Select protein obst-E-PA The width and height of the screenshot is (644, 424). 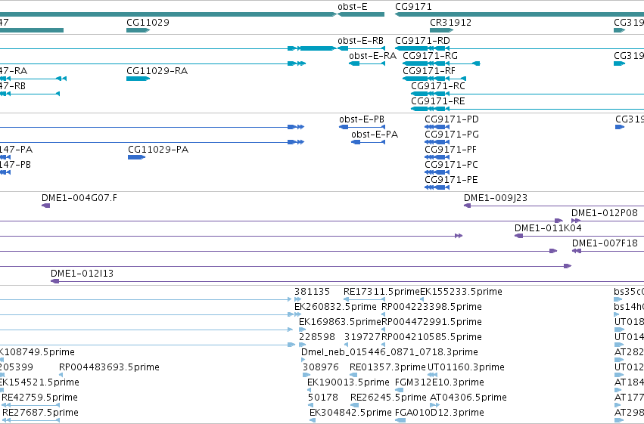(368, 142)
